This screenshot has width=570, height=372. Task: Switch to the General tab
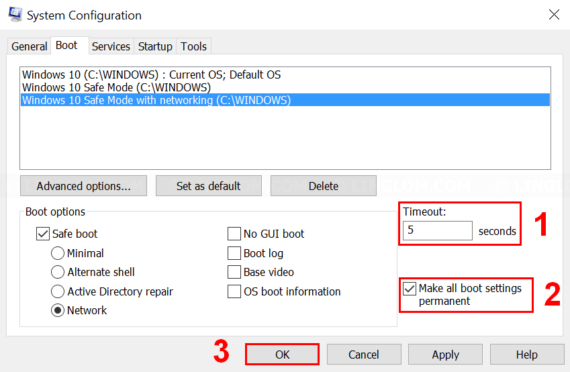29,46
